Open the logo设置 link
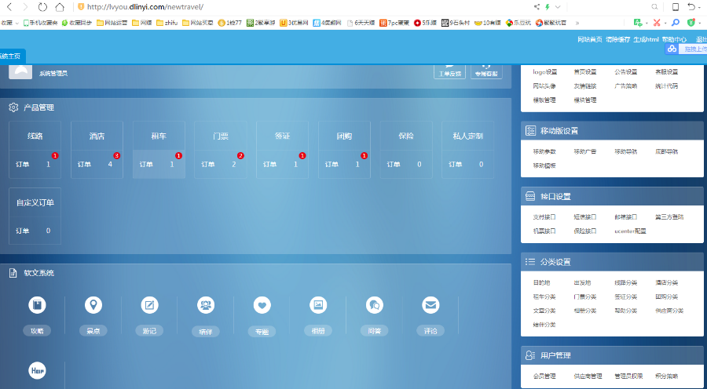707x389 pixels. coord(544,72)
